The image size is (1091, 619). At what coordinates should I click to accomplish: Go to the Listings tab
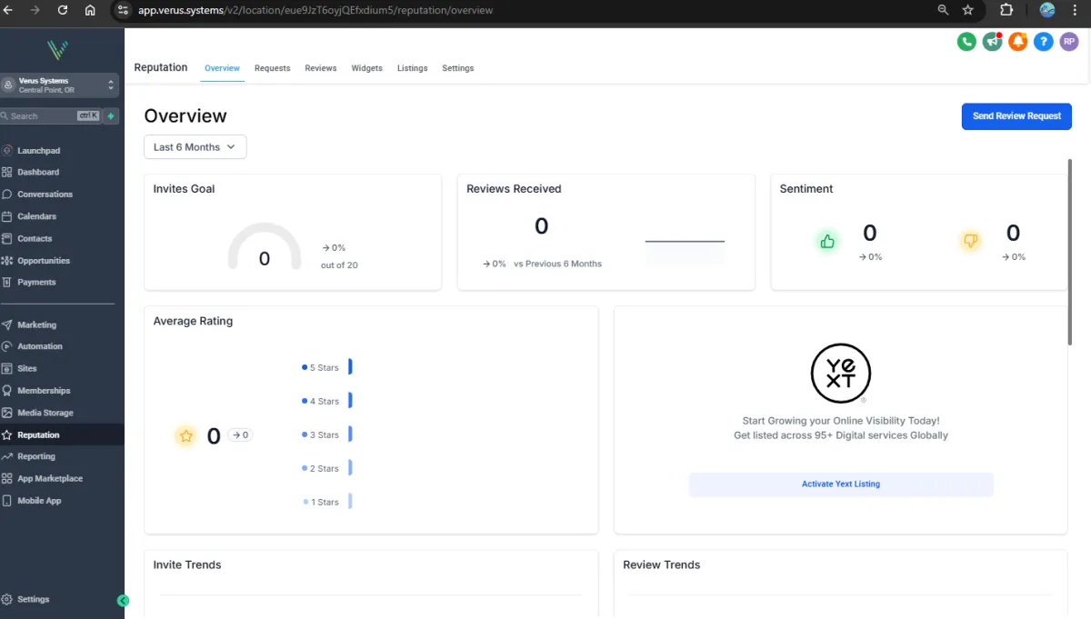point(413,68)
